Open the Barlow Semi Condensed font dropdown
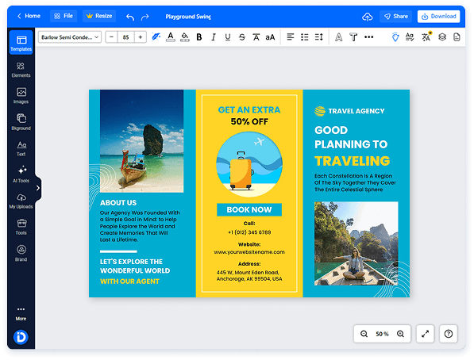Image resolution: width=474 pixels, height=360 pixels. [x=70, y=37]
